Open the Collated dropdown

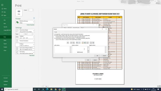[25, 37]
